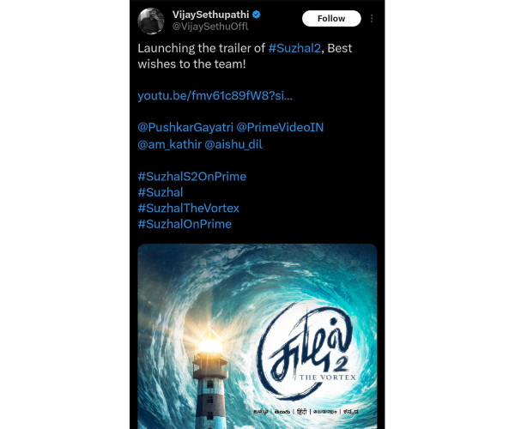The height and width of the screenshot is (429, 515).
Task: Open the @VijaySethuOffl handle
Action: (210, 27)
